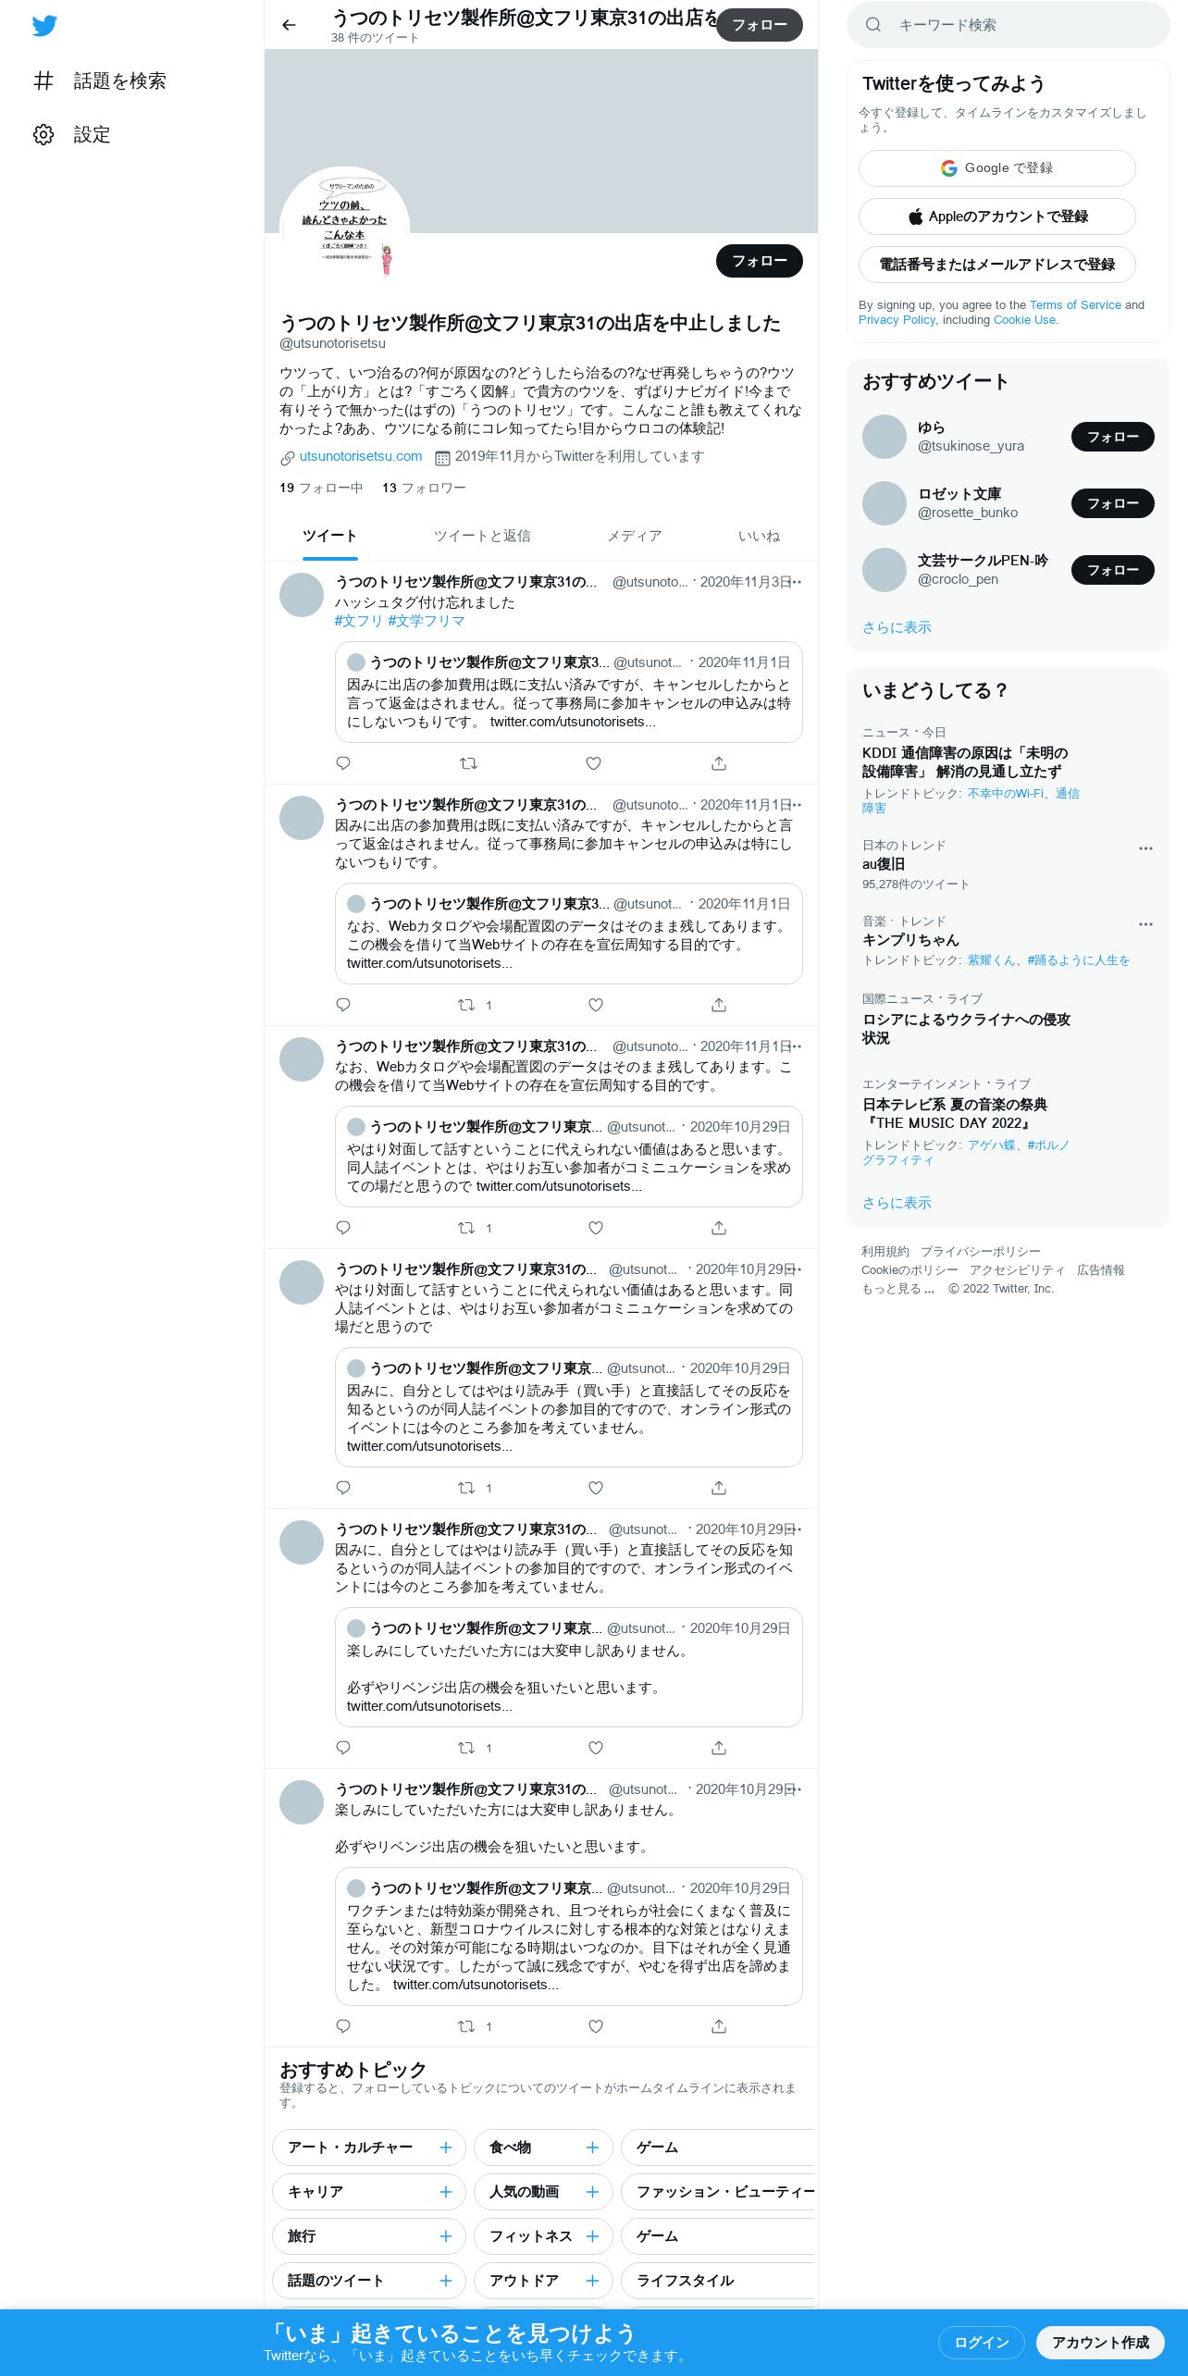Switch to いいね tab
Viewport: 1188px width, 2376px height.
(759, 536)
